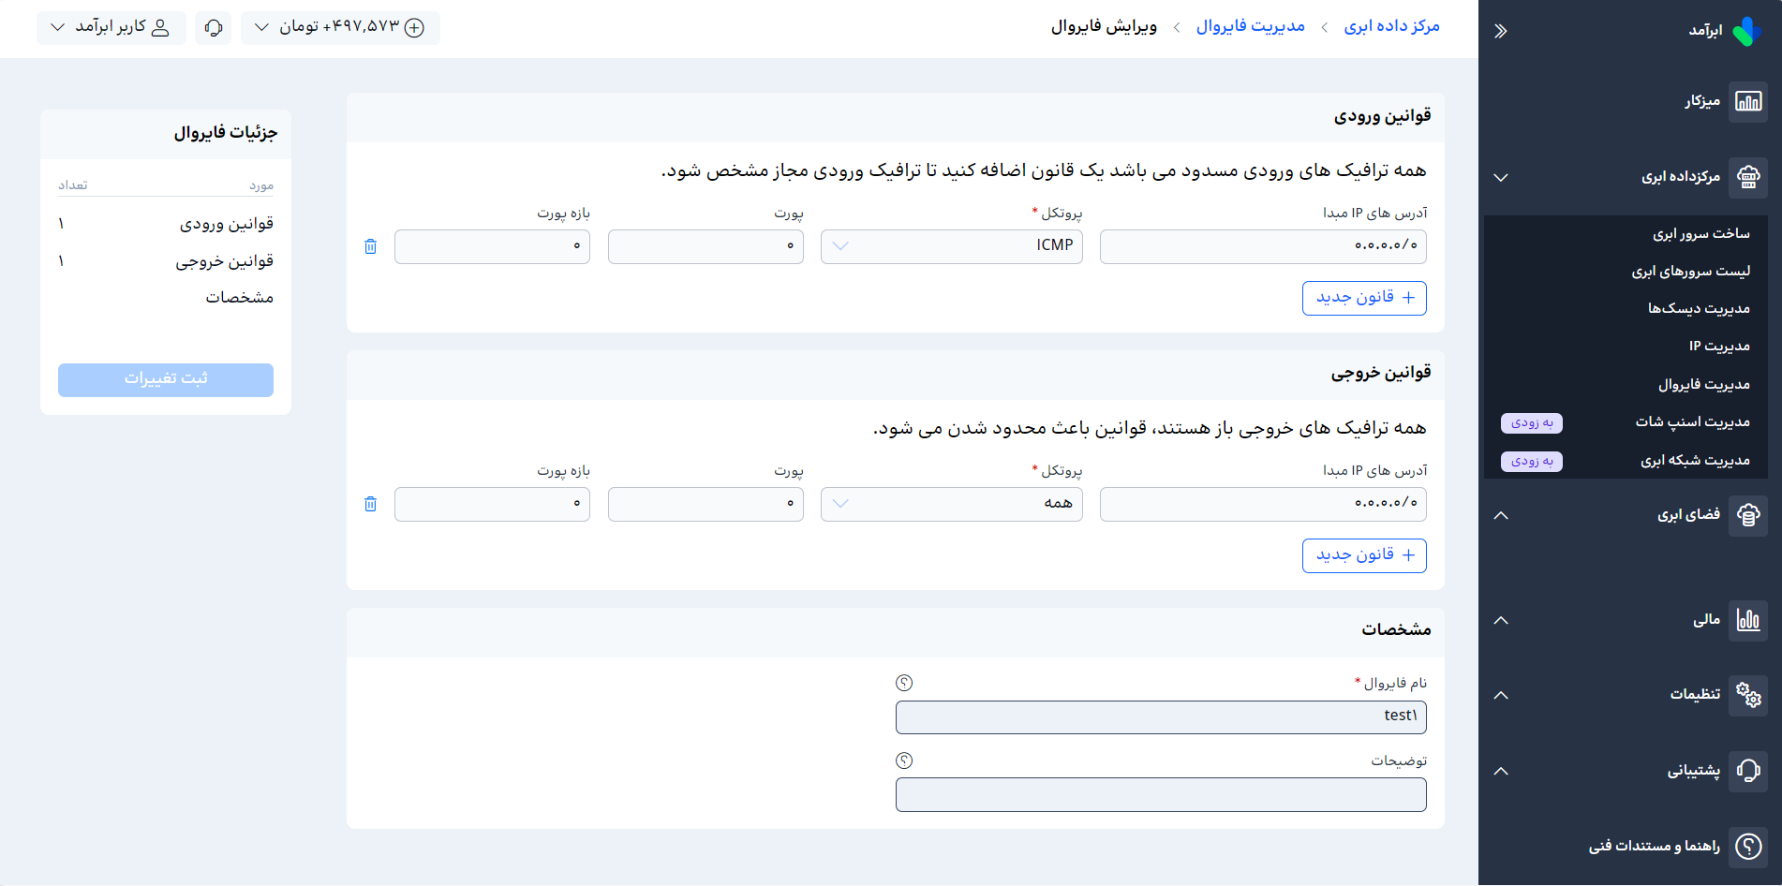1782x886 pixels.
Task: Click the ویرایش فایروال breadcrumb text
Action: 1104,26
